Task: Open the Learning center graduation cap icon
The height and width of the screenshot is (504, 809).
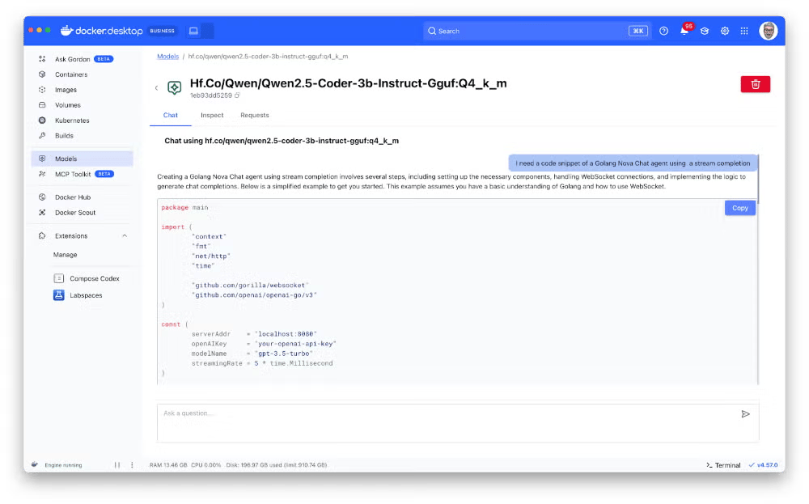Action: [705, 31]
